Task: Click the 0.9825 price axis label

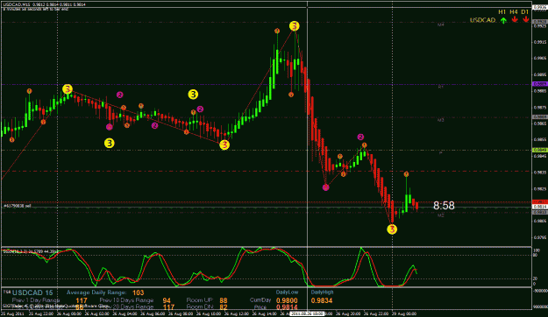Action: (540, 189)
